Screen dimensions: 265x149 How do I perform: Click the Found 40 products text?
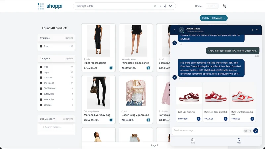point(55,28)
